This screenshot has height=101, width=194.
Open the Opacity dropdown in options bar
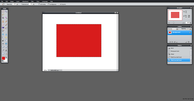pos(17,4)
